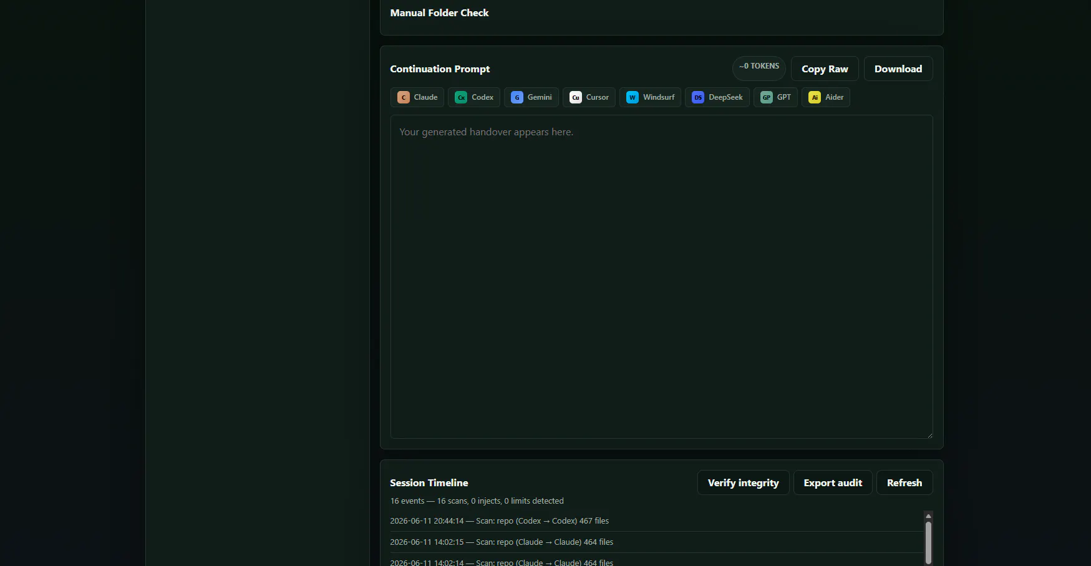
Task: Select the Cursor target chip
Action: pos(589,97)
